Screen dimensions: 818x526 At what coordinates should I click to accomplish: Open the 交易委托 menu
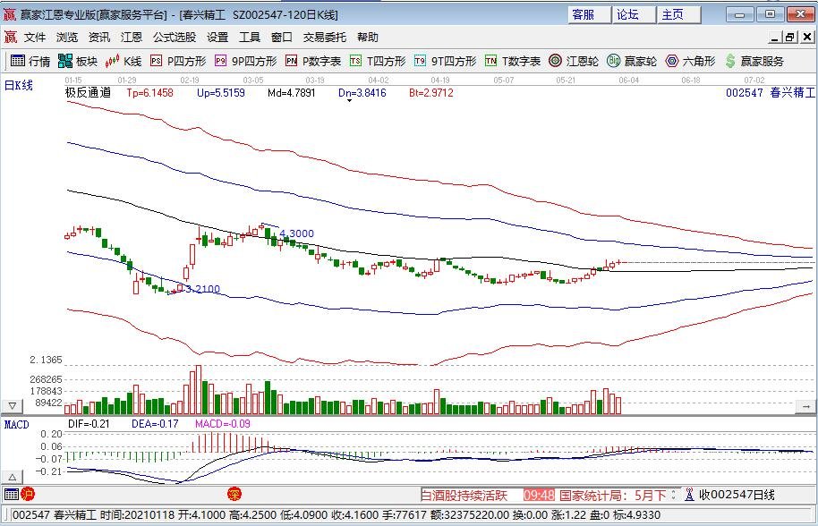(324, 37)
